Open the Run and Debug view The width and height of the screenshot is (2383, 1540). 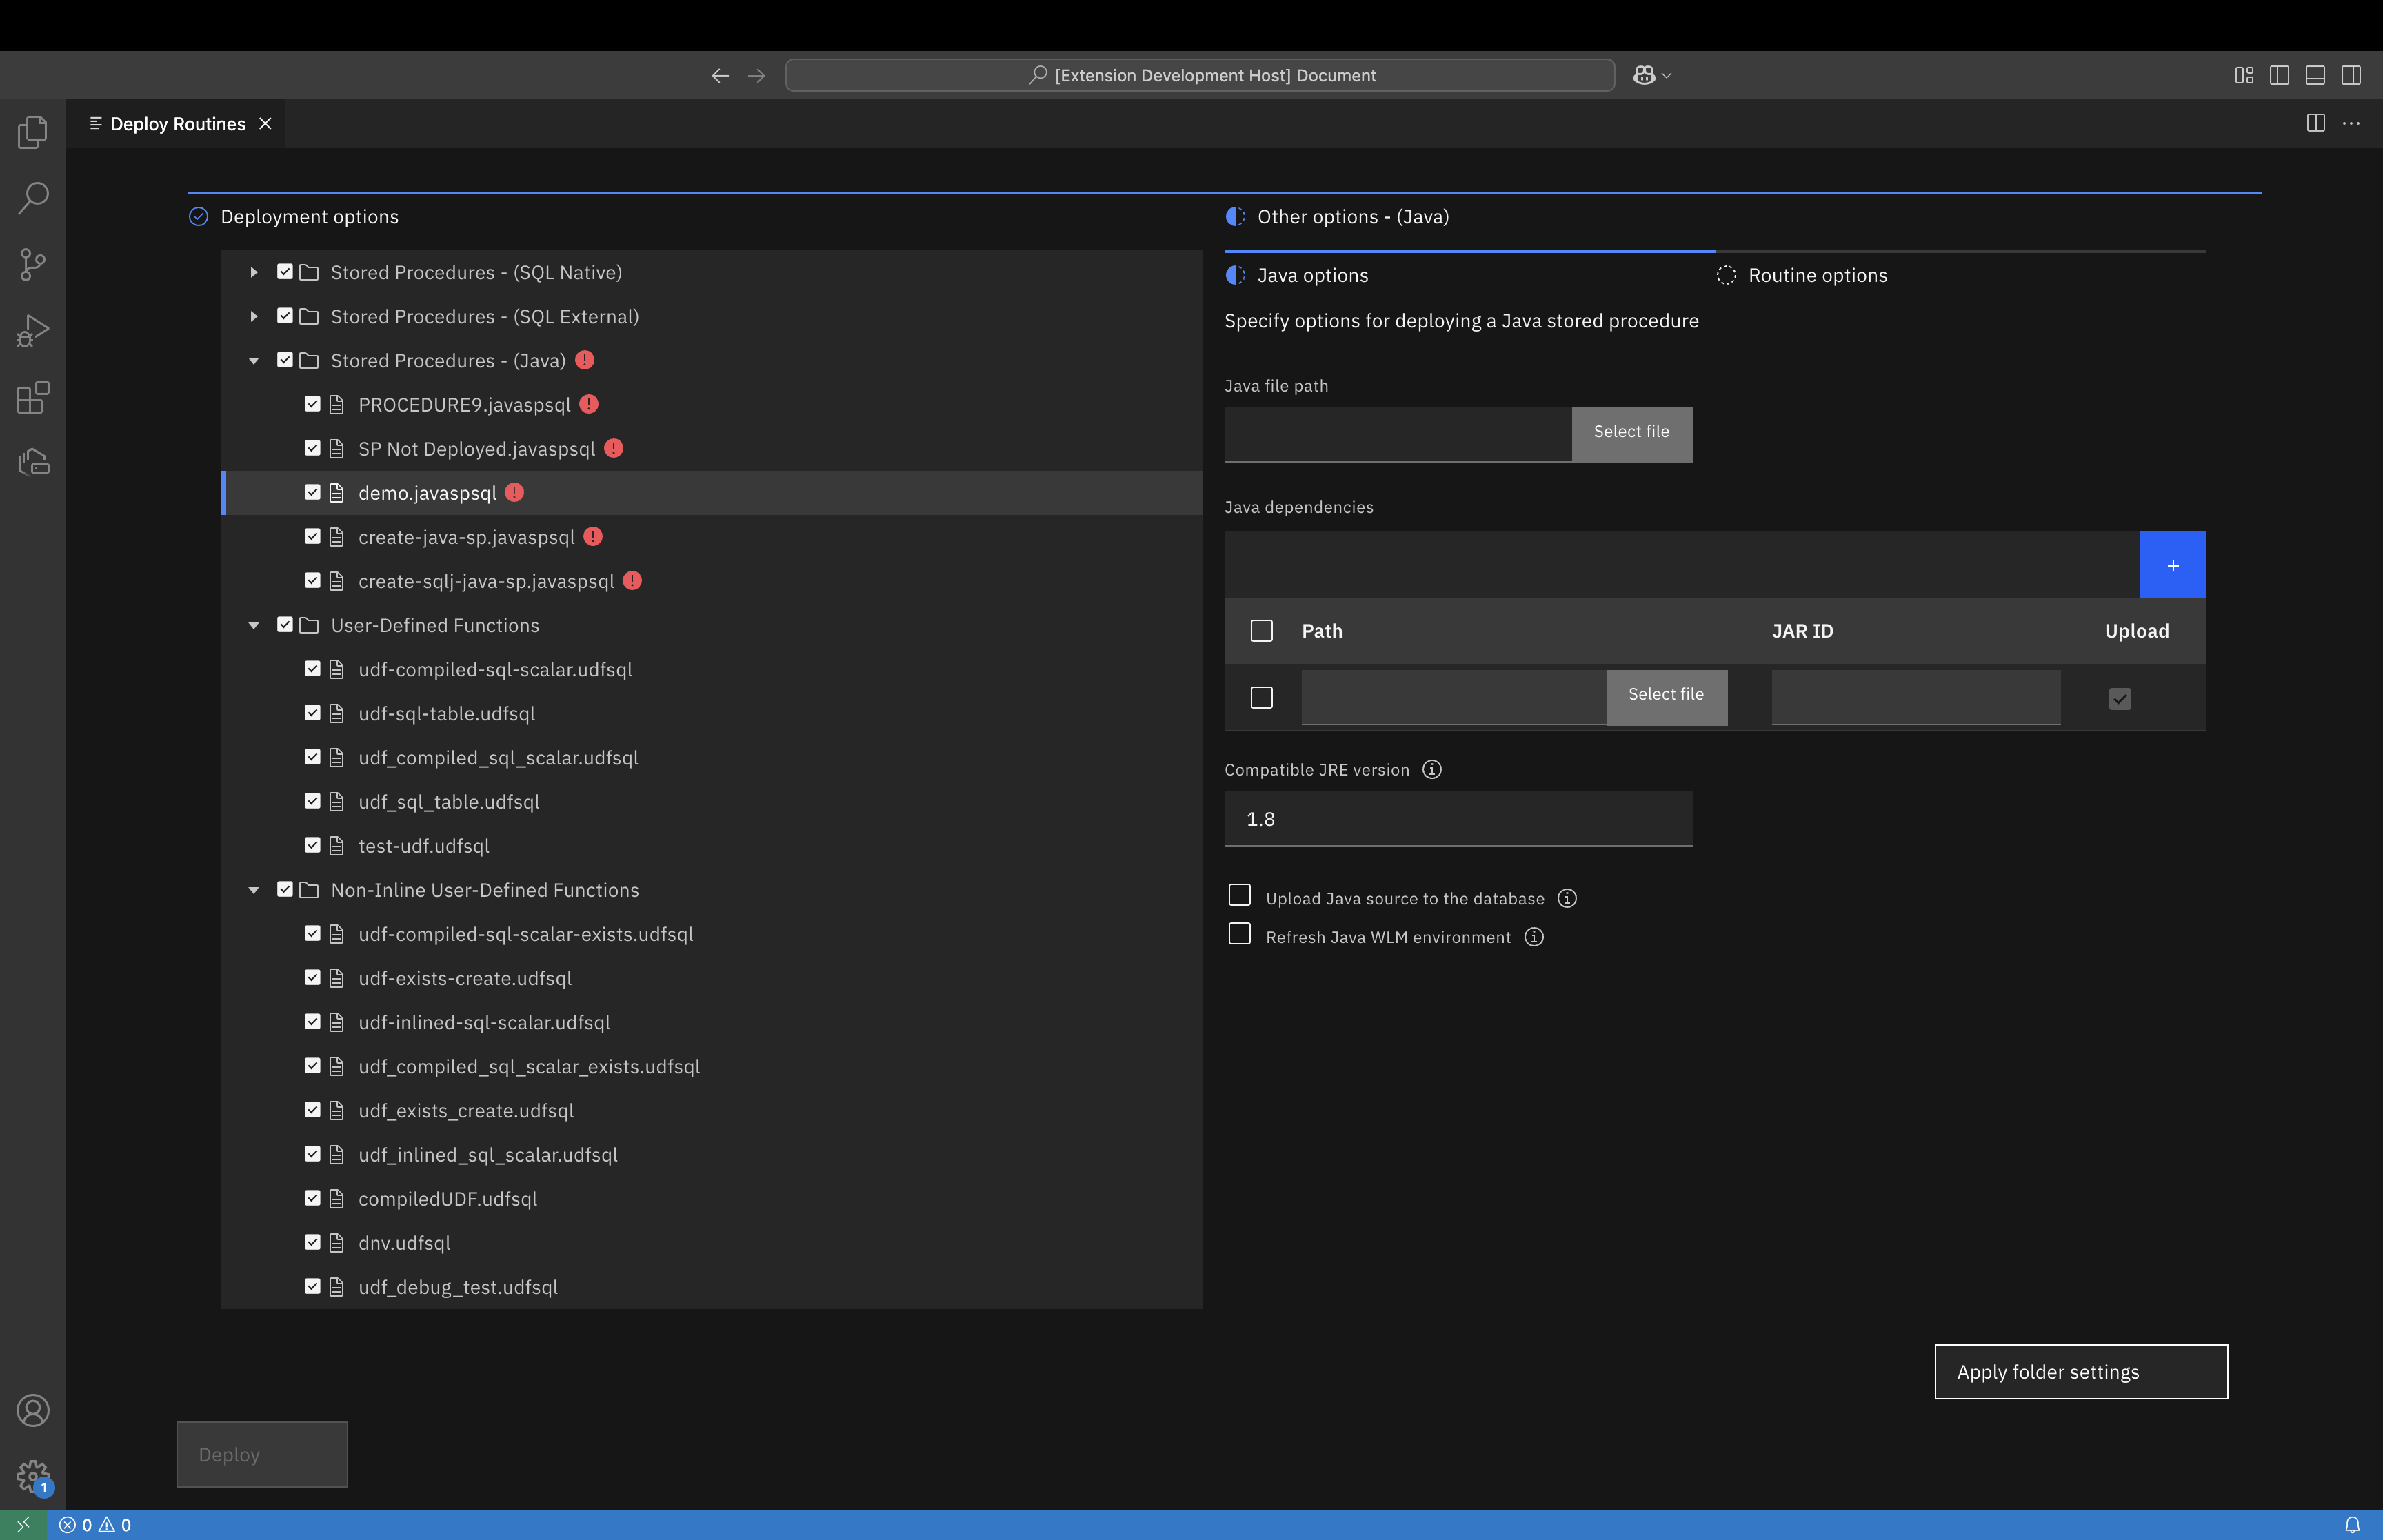[x=32, y=331]
